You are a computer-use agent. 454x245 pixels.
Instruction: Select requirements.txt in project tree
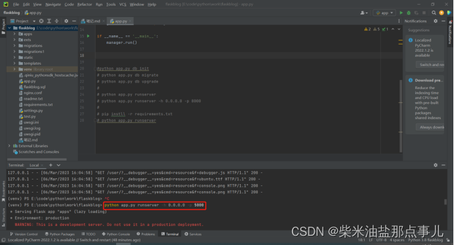pyautogui.click(x=38, y=105)
